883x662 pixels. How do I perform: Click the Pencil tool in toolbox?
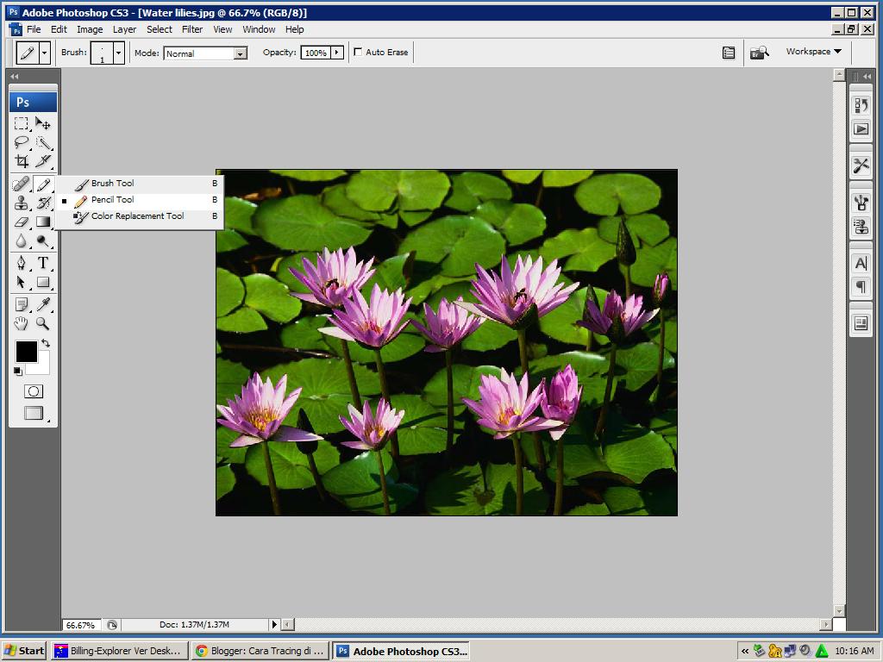(x=43, y=184)
